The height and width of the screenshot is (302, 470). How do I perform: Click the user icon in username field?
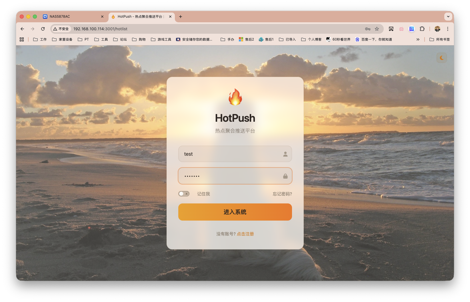coord(285,154)
